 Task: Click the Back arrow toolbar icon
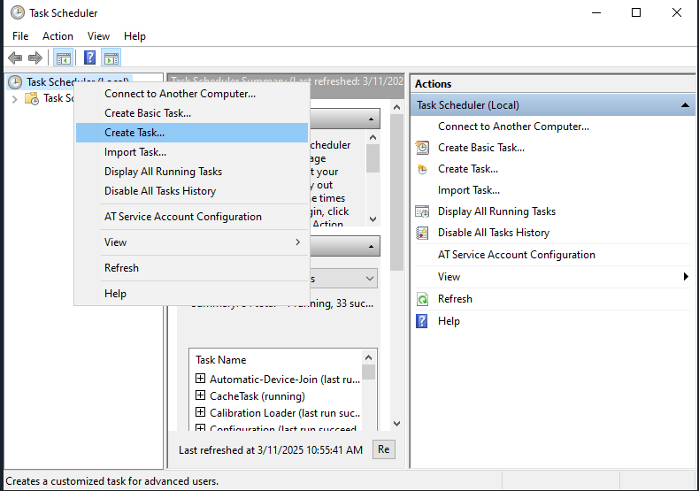coord(15,58)
